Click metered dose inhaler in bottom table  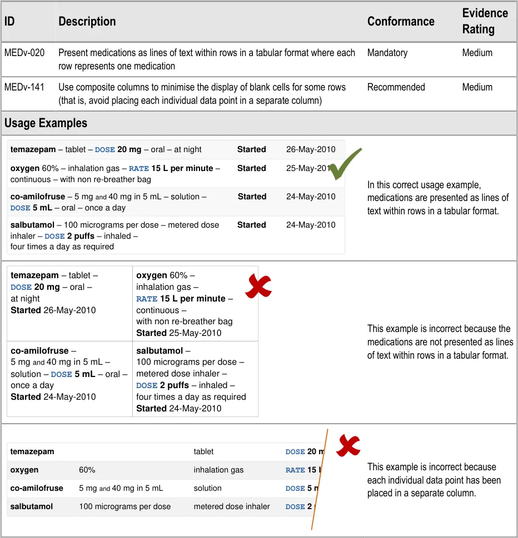tap(232, 506)
